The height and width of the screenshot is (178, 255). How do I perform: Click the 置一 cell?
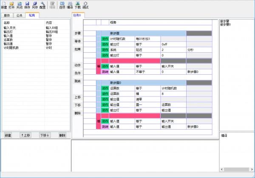tap(147, 105)
